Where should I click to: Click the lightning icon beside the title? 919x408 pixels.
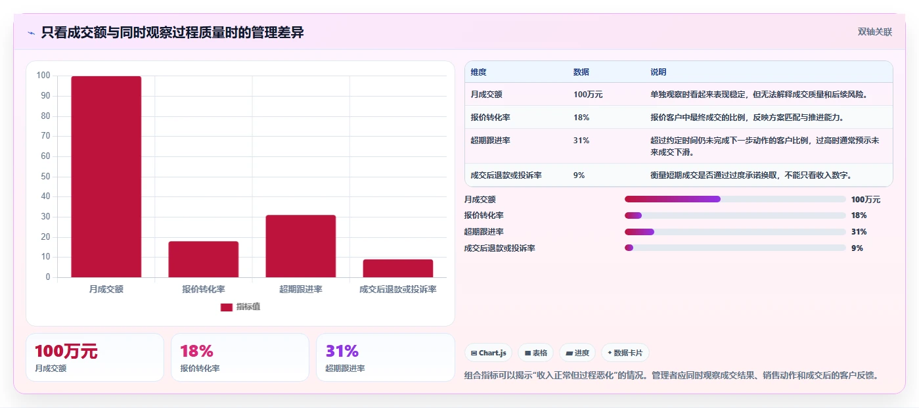coord(31,33)
